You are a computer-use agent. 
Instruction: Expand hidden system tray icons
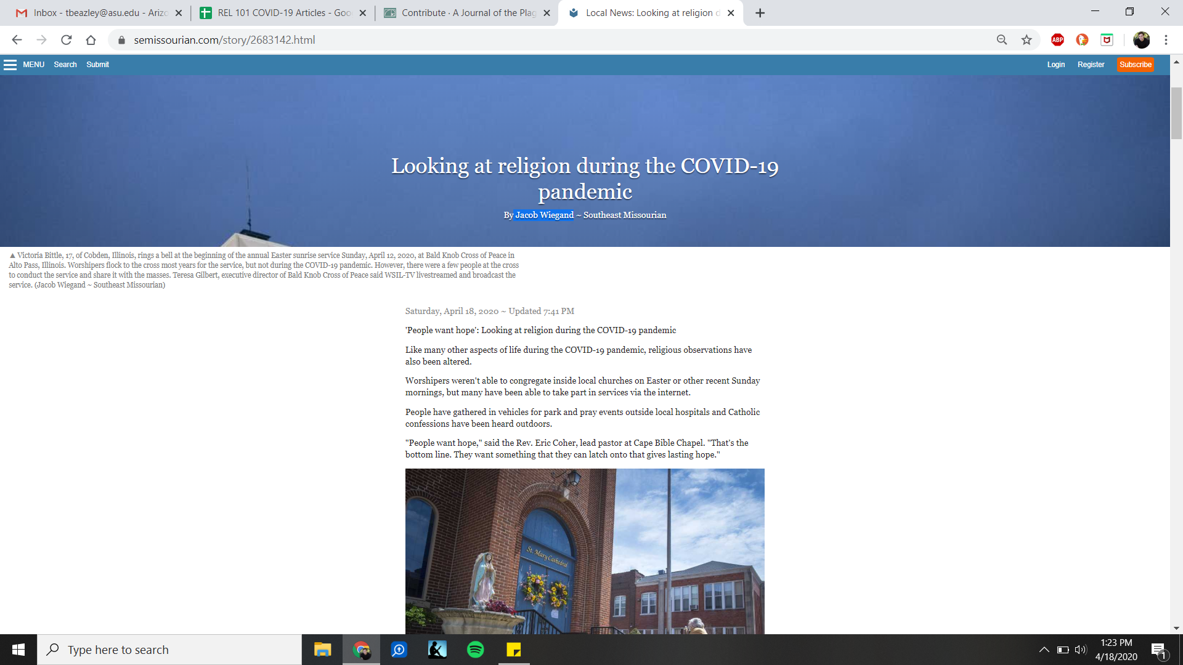click(1044, 650)
